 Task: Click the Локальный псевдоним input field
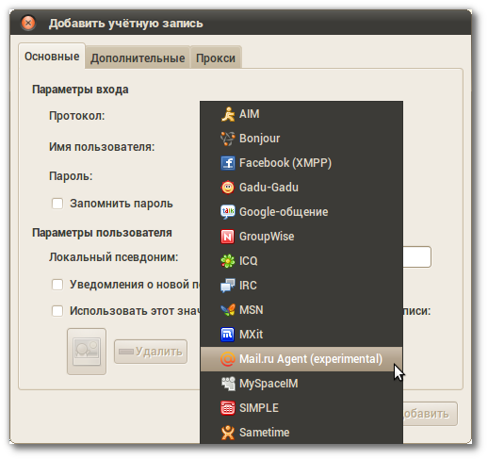pos(416,257)
